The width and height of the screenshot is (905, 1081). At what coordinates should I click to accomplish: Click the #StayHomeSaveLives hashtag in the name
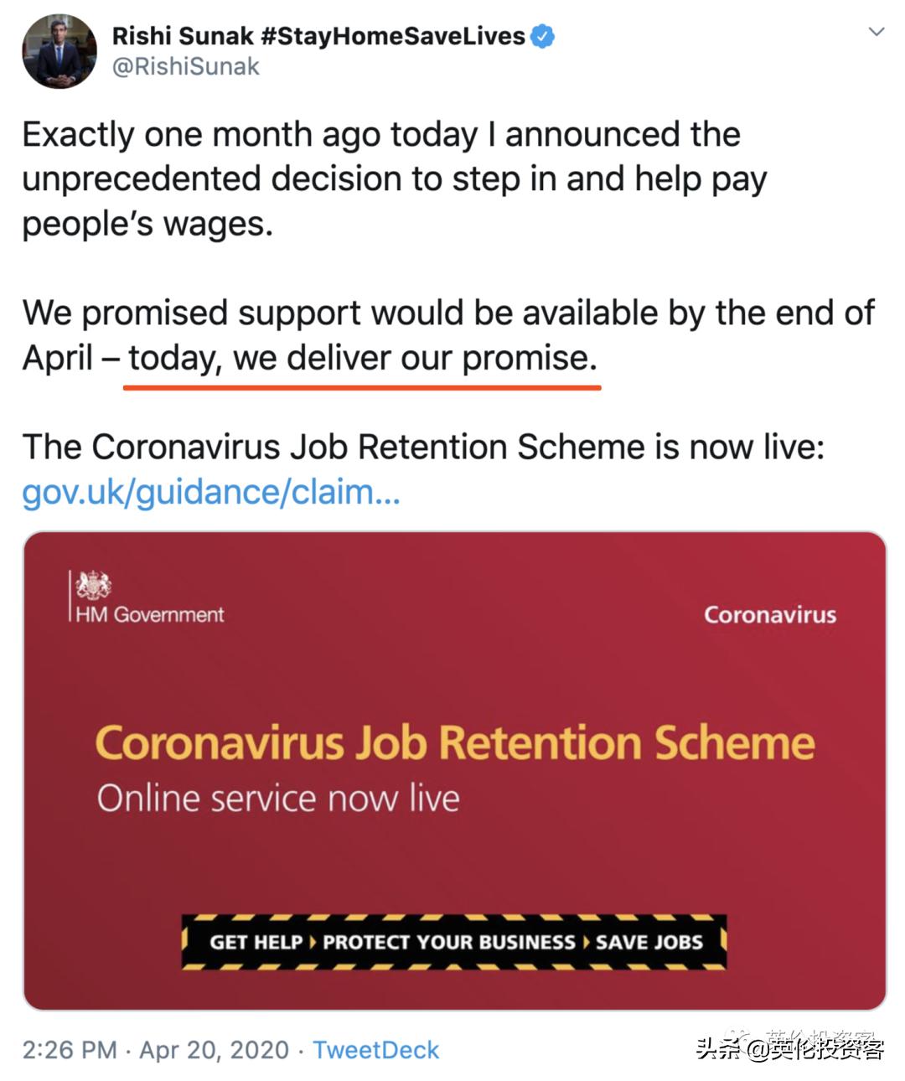pyautogui.click(x=393, y=36)
